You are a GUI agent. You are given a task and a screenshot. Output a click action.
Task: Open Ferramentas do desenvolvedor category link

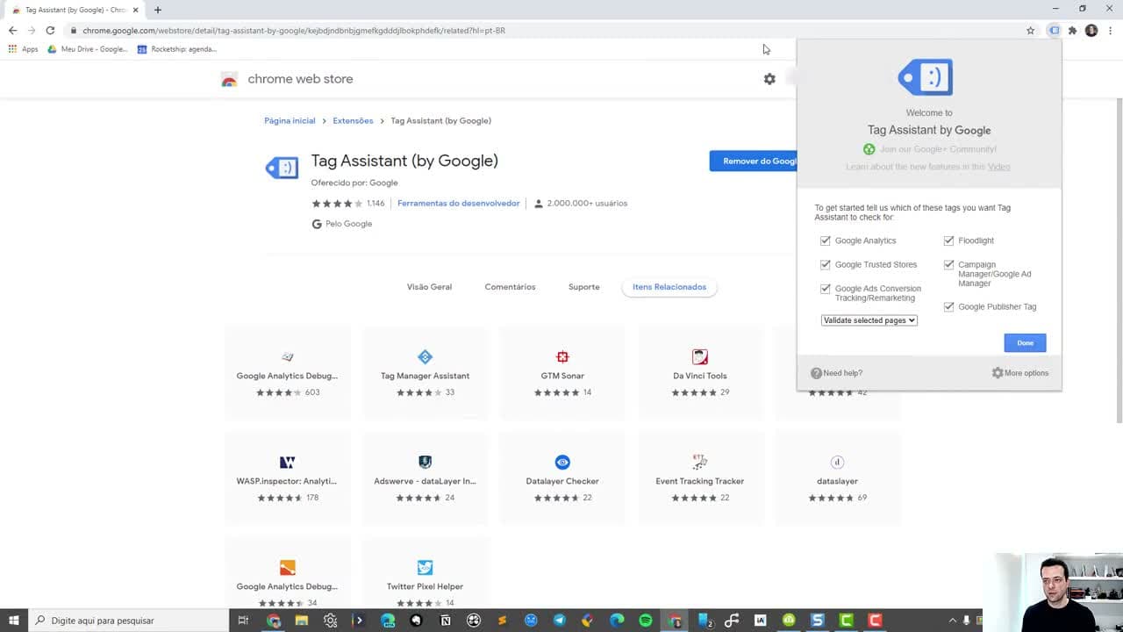coord(458,203)
